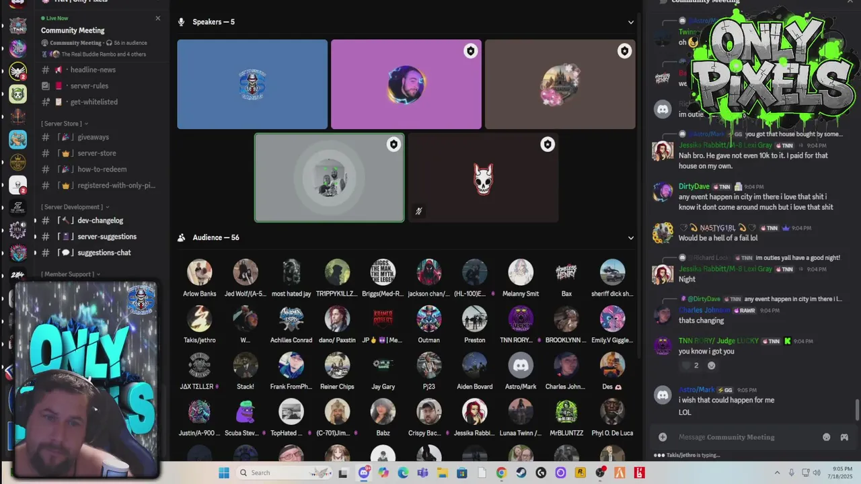Click the chat panel scrollbar thumb
Image resolution: width=861 pixels, height=484 pixels.
coord(857,409)
